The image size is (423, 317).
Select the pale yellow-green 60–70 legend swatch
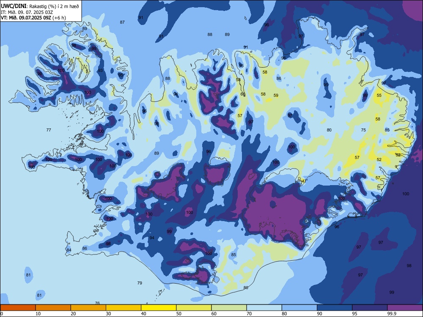(x=229, y=308)
